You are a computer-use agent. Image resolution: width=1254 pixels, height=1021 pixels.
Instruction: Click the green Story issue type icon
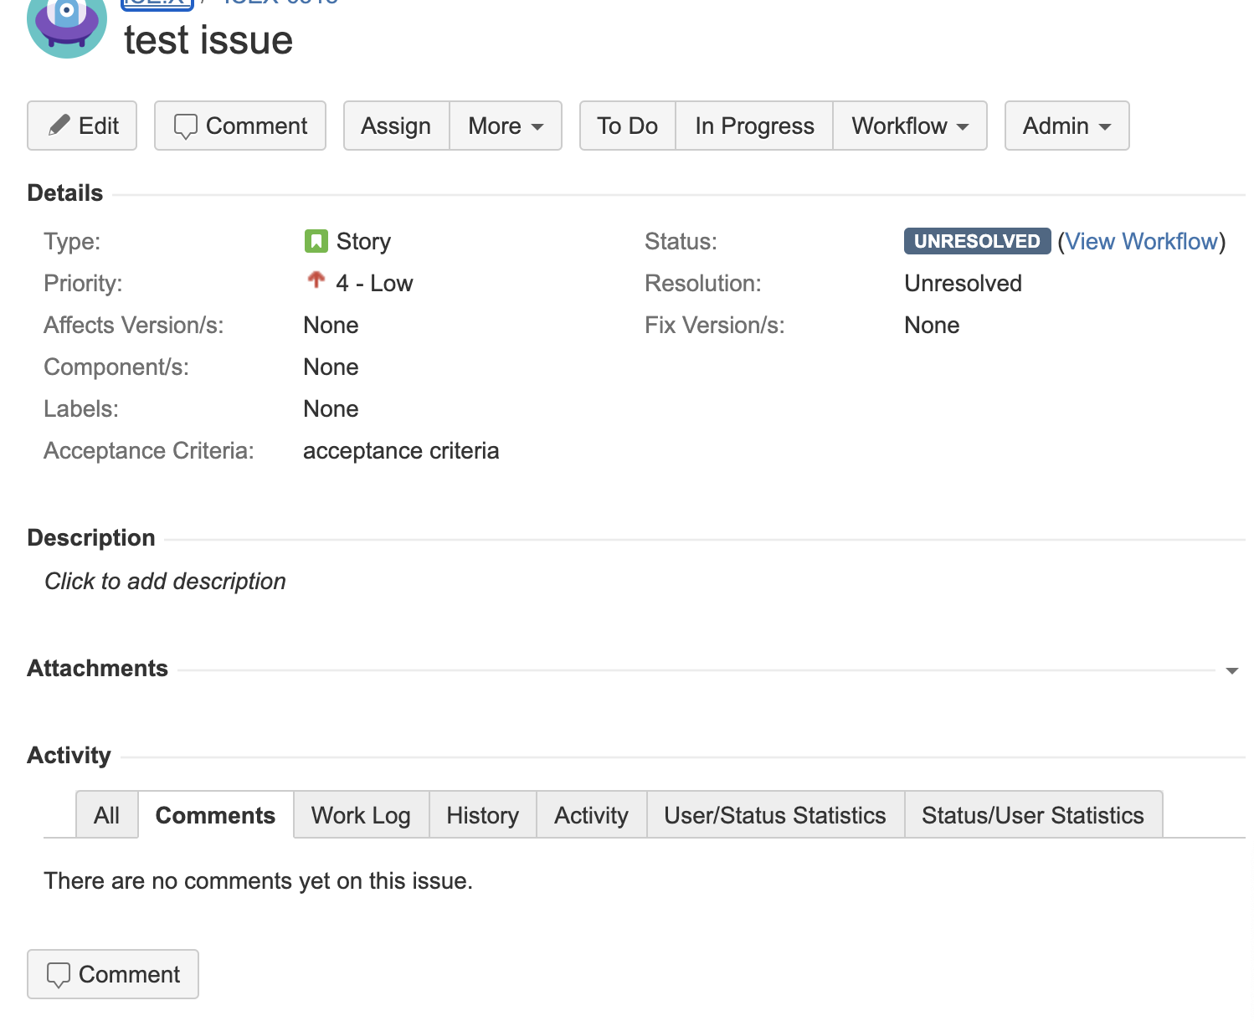tap(316, 240)
